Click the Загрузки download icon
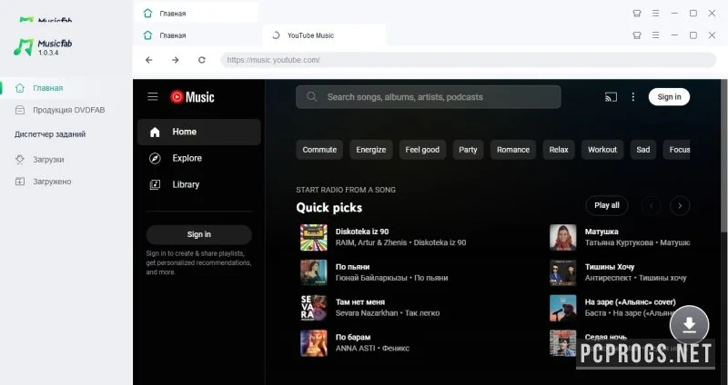 [20, 160]
